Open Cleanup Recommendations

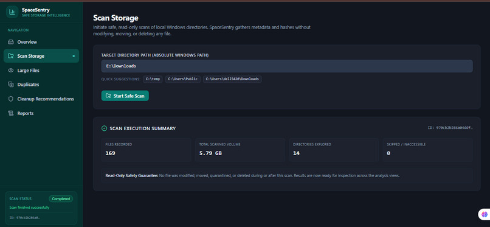tap(41, 99)
